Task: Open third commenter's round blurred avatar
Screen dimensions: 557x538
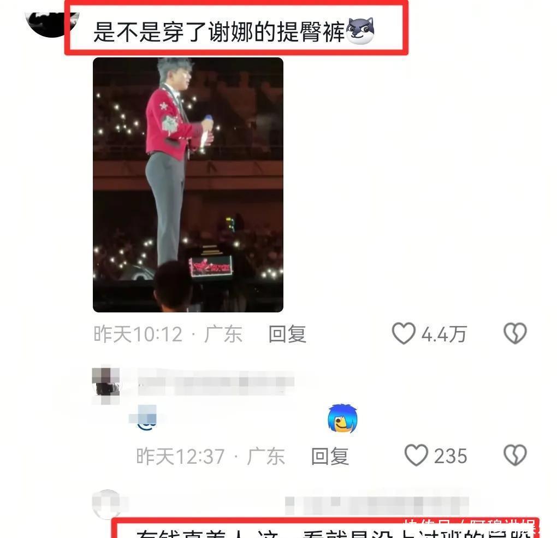Action: (x=108, y=504)
